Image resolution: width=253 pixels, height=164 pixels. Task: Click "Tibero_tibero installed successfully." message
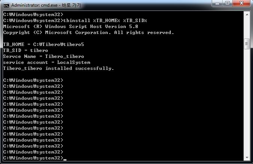pyautogui.click(x=58, y=68)
